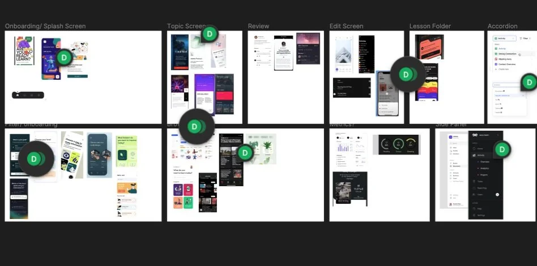This screenshot has height=266, width=537.
Task: Click the D avatar on Onboarding purple phone
Action: [x=63, y=58]
